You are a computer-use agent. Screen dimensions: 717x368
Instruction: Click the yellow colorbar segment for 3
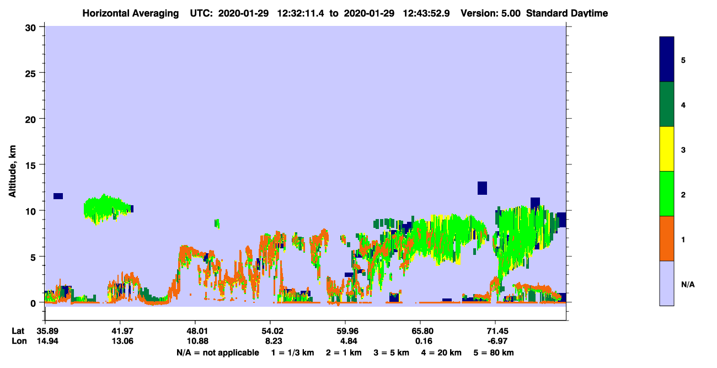667,149
